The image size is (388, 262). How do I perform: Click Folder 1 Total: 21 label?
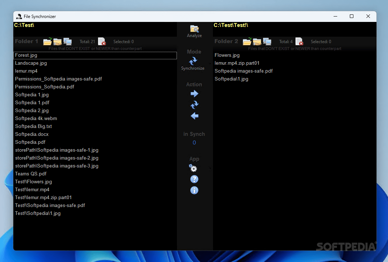pyautogui.click(x=87, y=42)
